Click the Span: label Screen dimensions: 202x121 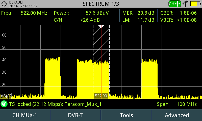click(x=163, y=104)
